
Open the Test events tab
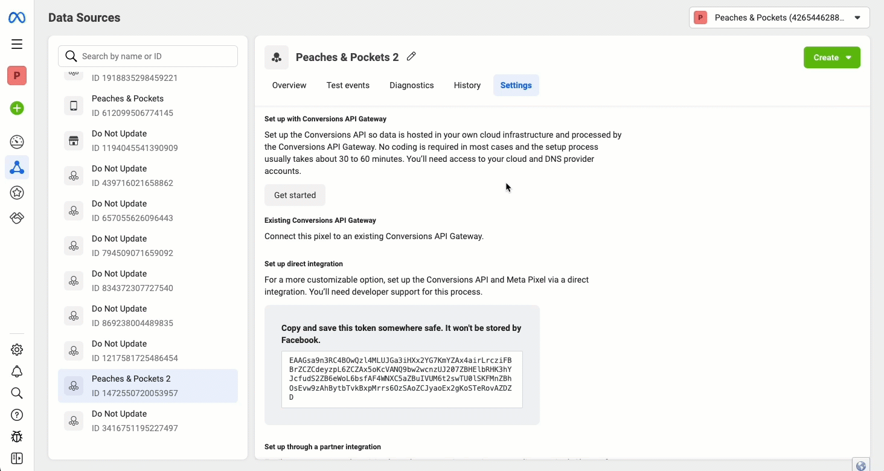pyautogui.click(x=348, y=85)
